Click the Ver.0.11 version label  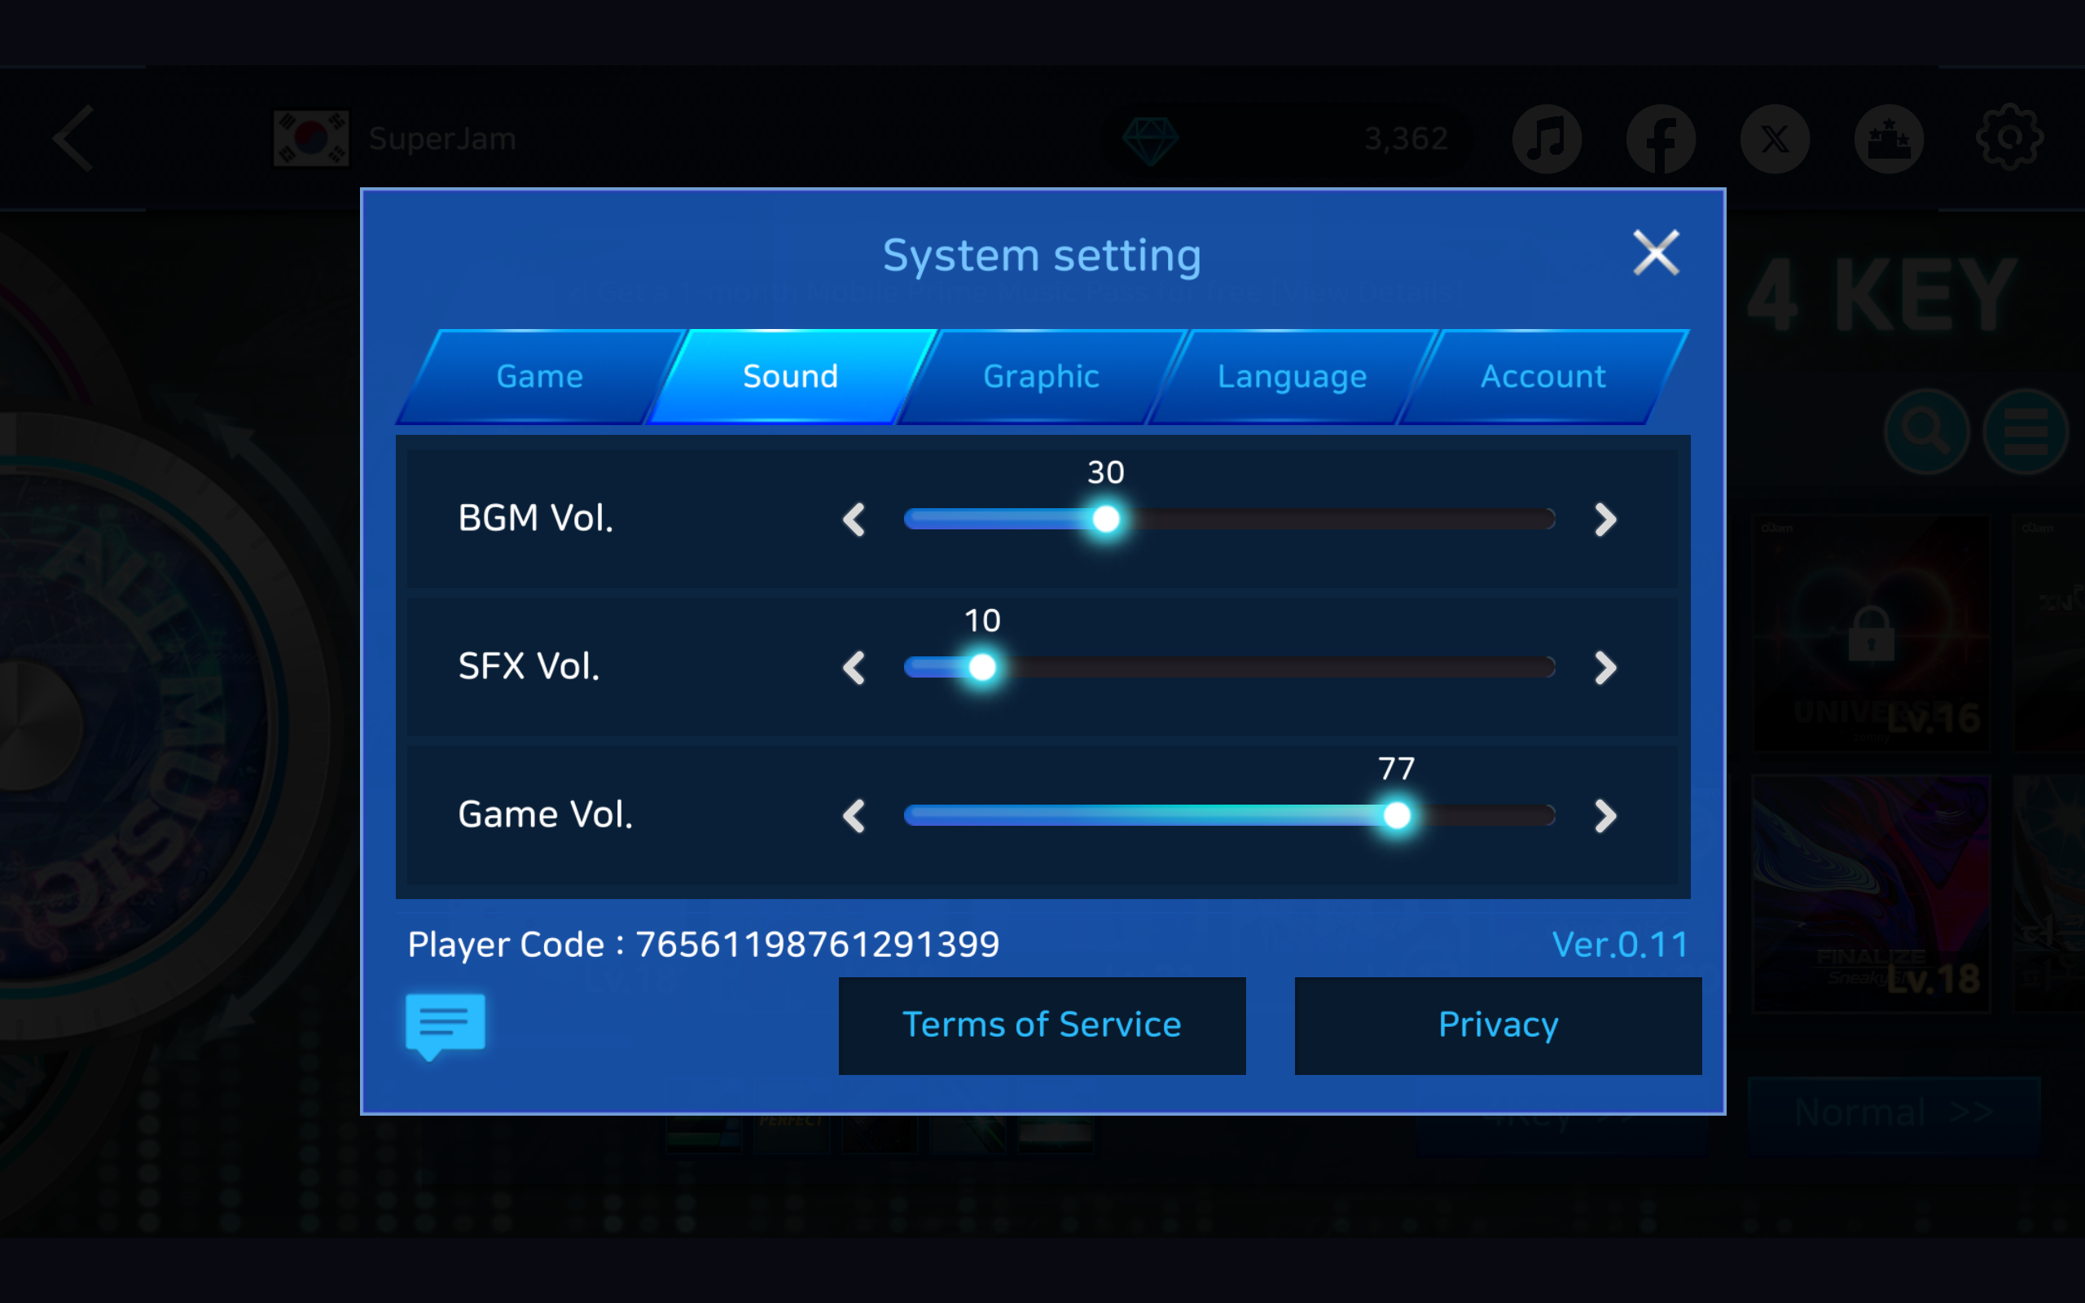pyautogui.click(x=1620, y=945)
